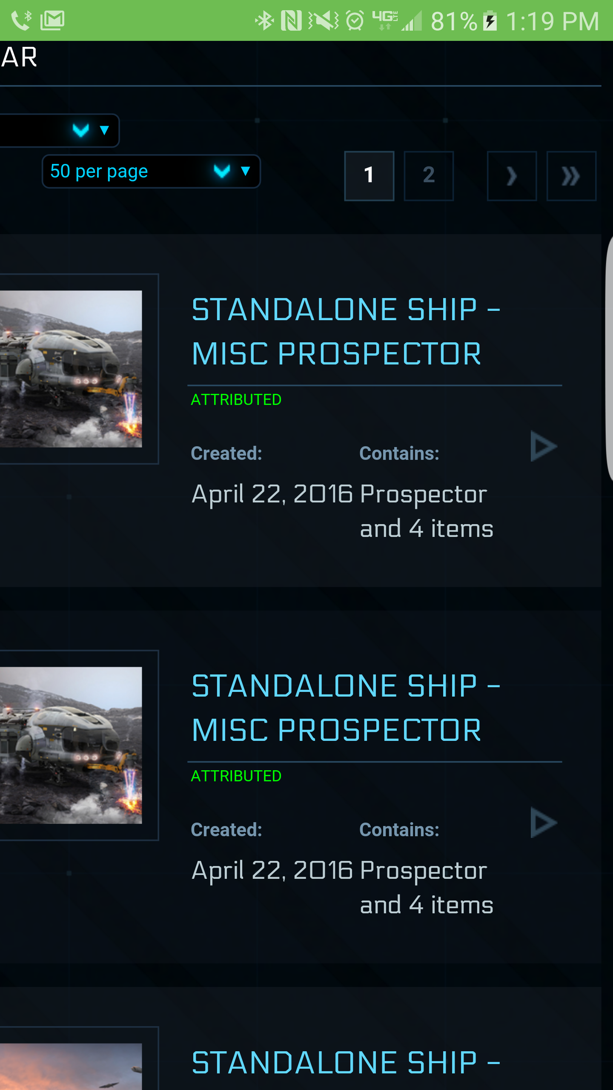613x1090 pixels.
Task: Tap third Standalone Ship title at bottom
Action: (x=346, y=1063)
